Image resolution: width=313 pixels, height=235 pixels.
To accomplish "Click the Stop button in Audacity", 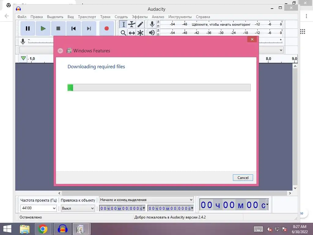I will pos(58,28).
